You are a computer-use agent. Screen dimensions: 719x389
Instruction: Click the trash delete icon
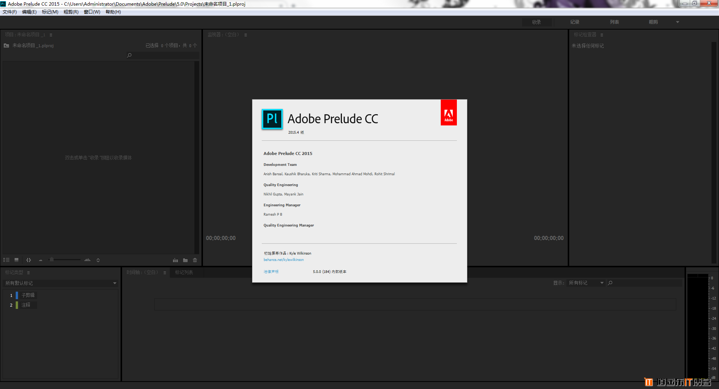(x=195, y=260)
